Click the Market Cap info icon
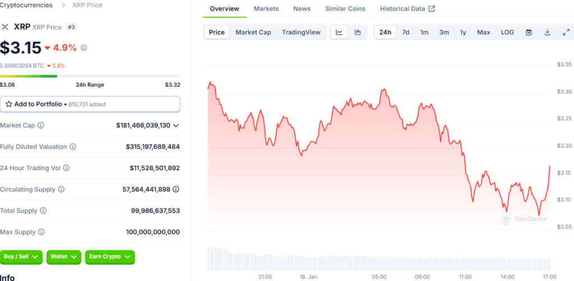This screenshot has height=281, width=574. tap(40, 125)
